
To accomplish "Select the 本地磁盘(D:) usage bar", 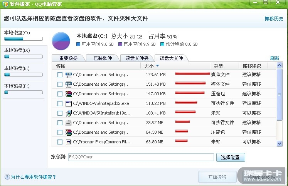I will click(22, 56).
